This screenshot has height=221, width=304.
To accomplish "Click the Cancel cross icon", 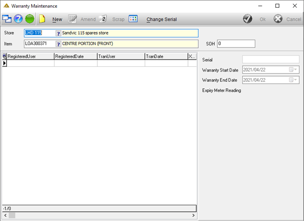I will 278,19.
